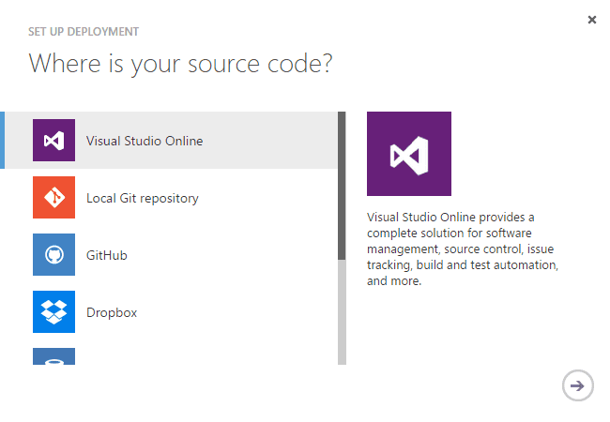The width and height of the screenshot is (610, 422).
Task: Click the SET UP DEPLOYMENT title text
Action: (84, 32)
